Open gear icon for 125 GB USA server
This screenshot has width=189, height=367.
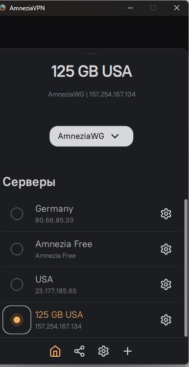[166, 320]
